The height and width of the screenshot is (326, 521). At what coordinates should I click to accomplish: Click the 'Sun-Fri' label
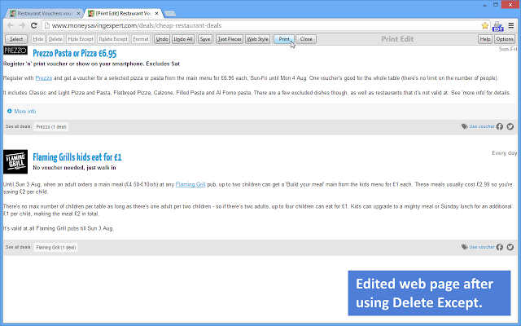[508, 49]
